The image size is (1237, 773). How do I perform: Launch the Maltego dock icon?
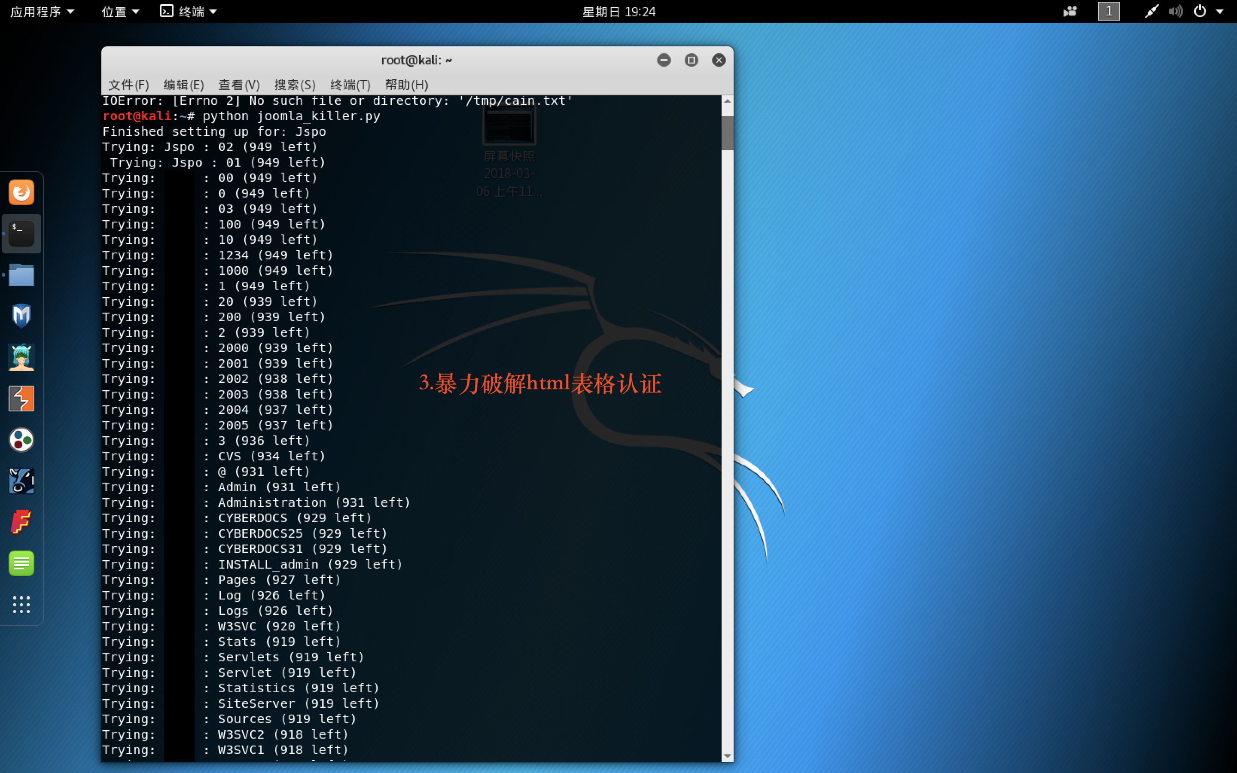(x=21, y=481)
